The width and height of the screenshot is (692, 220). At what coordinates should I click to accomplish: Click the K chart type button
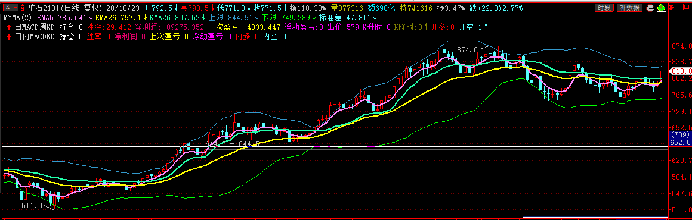(8, 8)
